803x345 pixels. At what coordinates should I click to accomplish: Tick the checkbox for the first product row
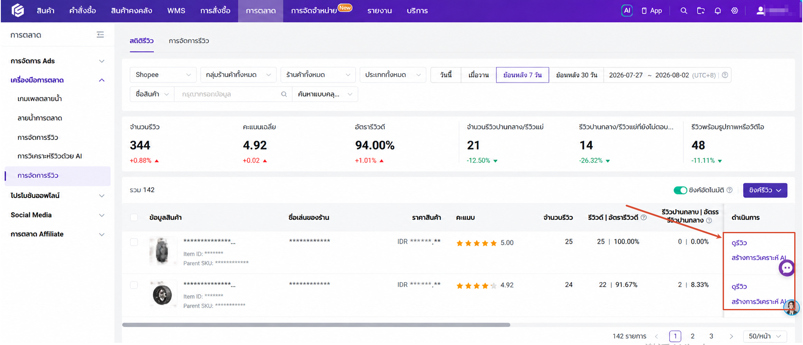coord(134,242)
